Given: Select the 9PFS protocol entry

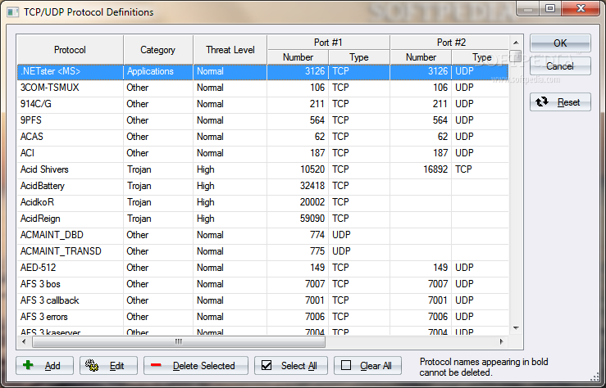Looking at the screenshot, I should pyautogui.click(x=262, y=120).
